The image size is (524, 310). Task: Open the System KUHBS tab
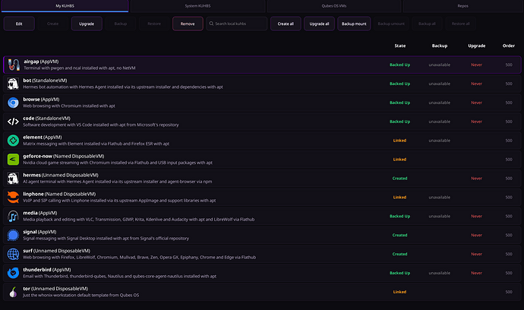click(198, 6)
